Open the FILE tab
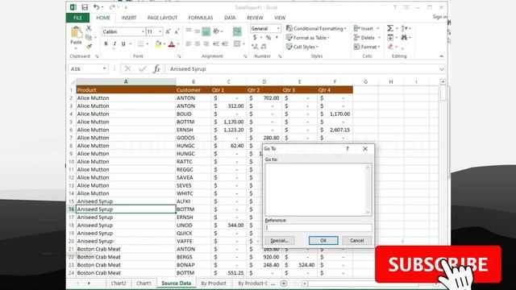Viewport: 516px width, 290px height. click(x=77, y=18)
